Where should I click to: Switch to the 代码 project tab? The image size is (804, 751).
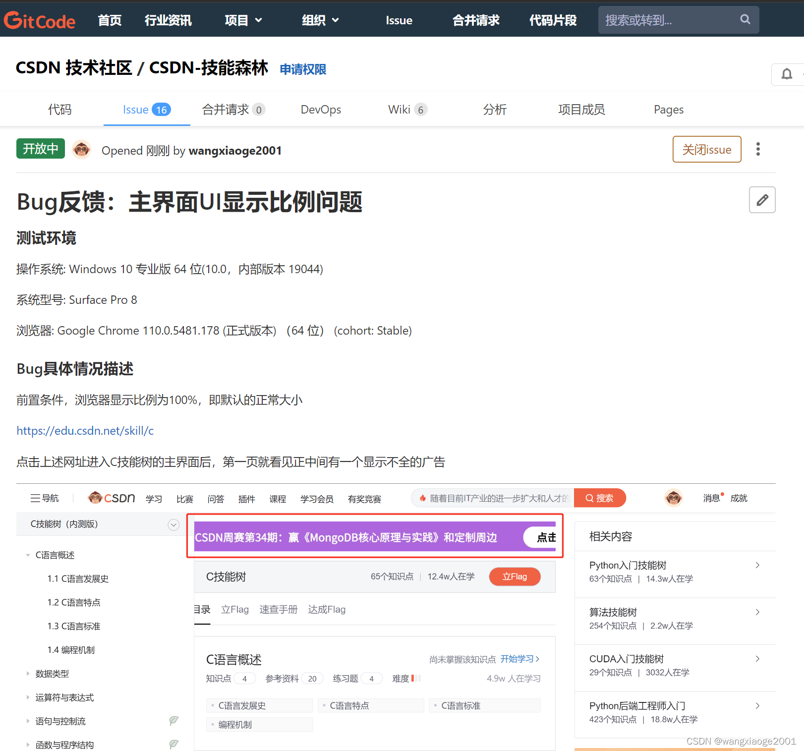[59, 110]
